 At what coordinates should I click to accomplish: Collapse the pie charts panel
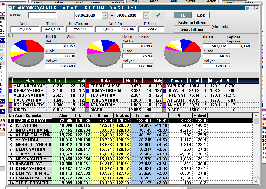point(11,36)
